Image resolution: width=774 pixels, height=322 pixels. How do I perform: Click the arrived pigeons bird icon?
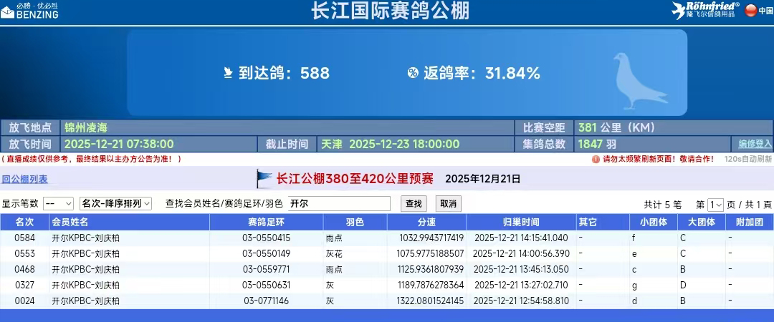point(229,72)
